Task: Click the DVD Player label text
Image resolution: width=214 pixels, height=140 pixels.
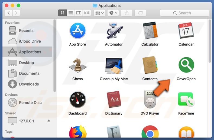Action: (150, 113)
